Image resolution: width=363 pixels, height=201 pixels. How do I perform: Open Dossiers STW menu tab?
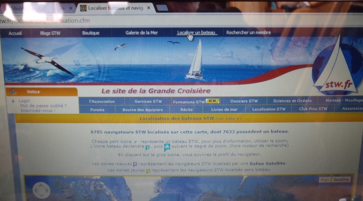point(244,101)
